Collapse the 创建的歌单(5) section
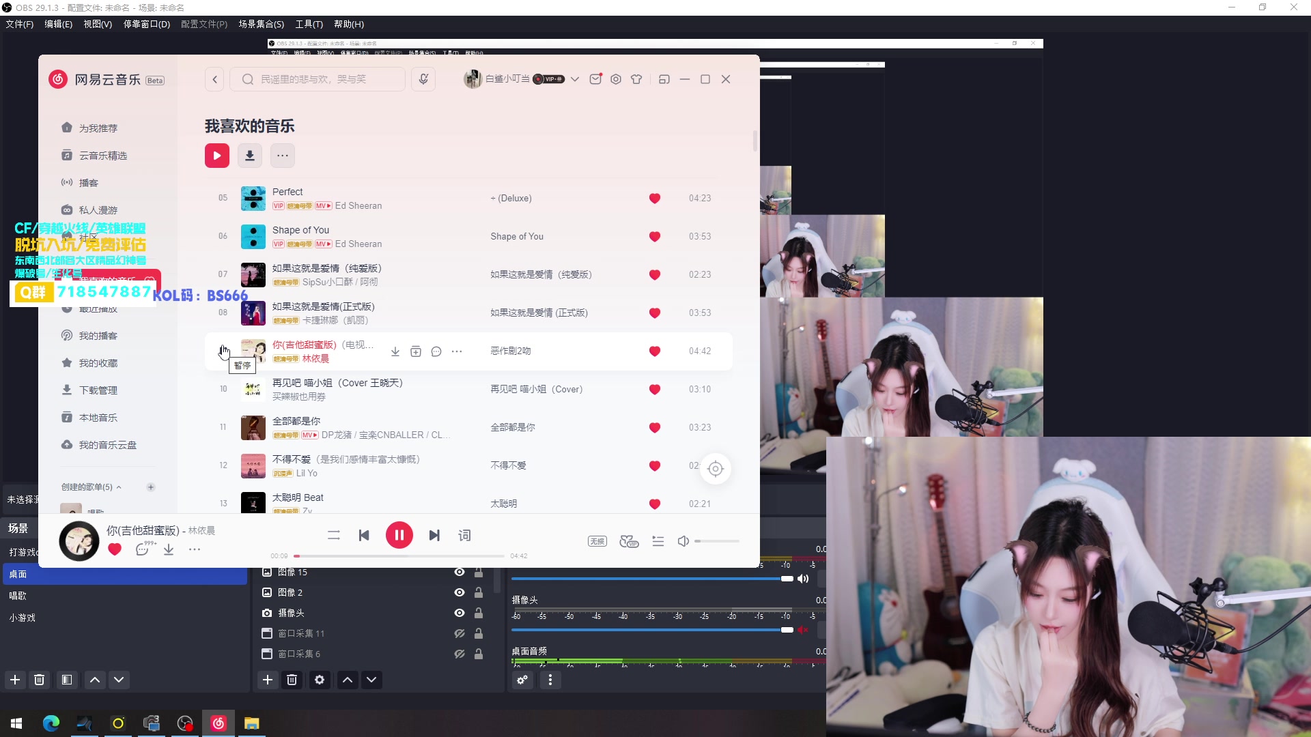This screenshot has height=737, width=1311. tap(91, 487)
